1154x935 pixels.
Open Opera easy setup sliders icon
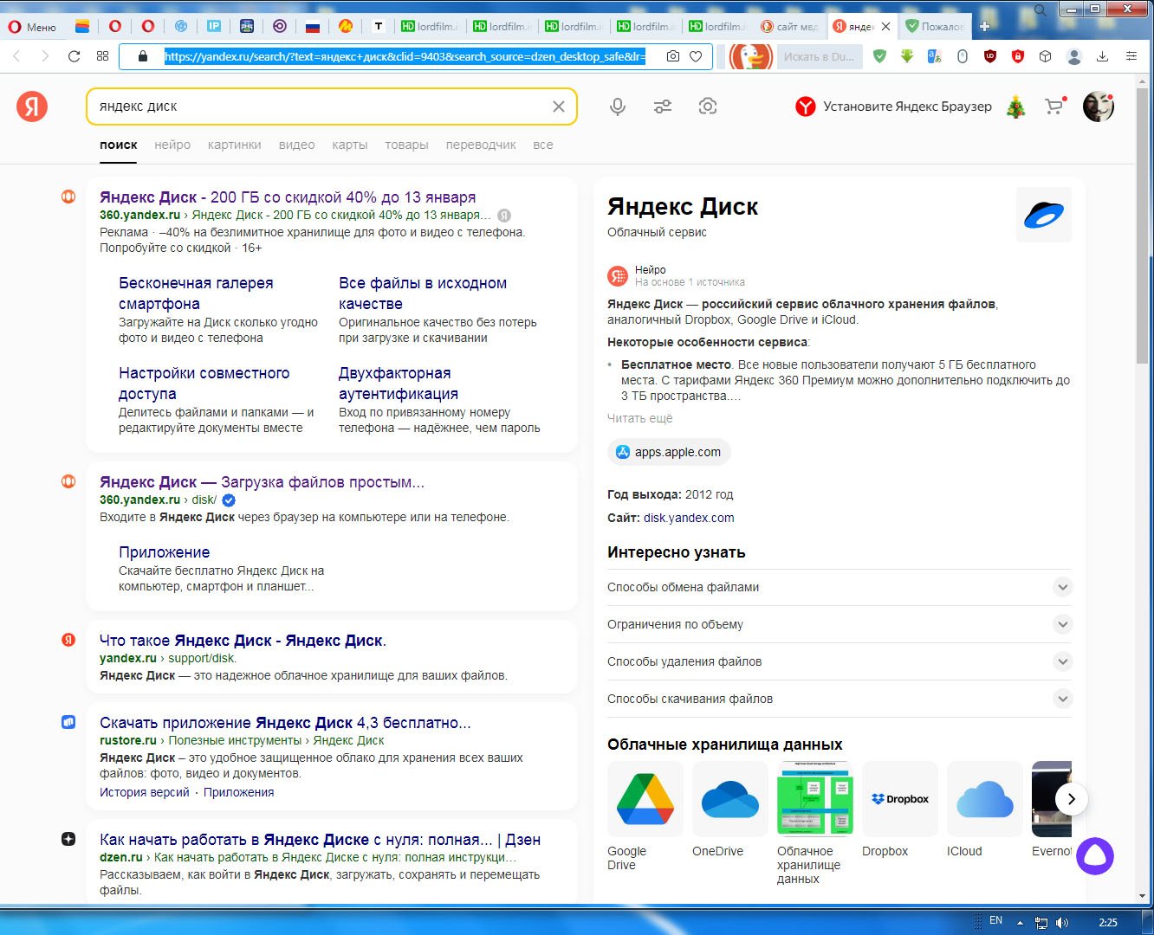click(x=1131, y=56)
